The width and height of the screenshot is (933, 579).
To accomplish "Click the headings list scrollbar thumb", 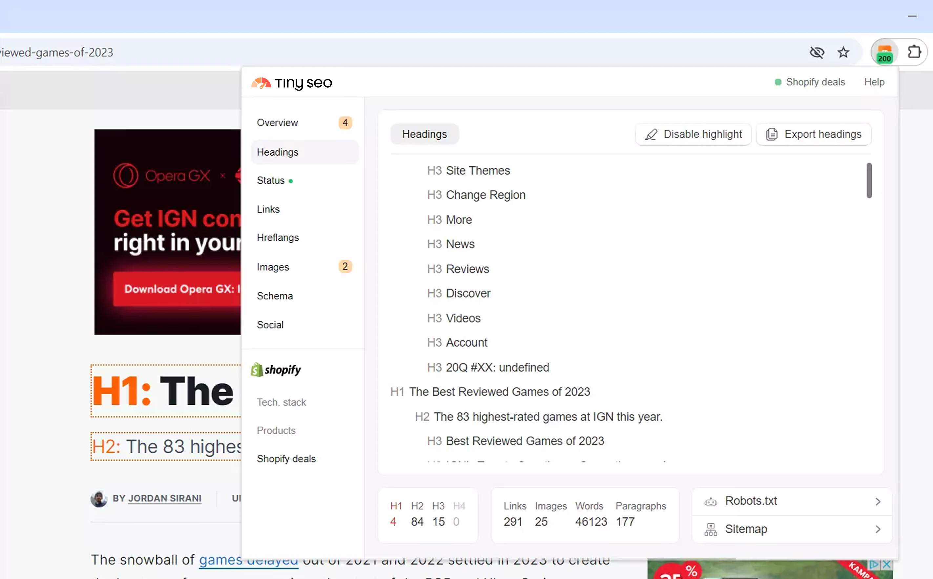I will (x=869, y=181).
